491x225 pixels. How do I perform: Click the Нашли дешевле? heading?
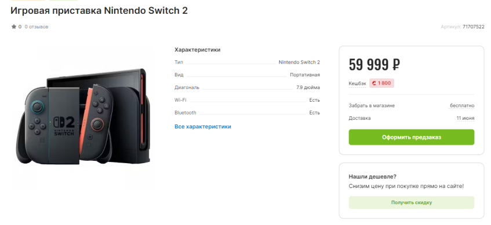(373, 176)
